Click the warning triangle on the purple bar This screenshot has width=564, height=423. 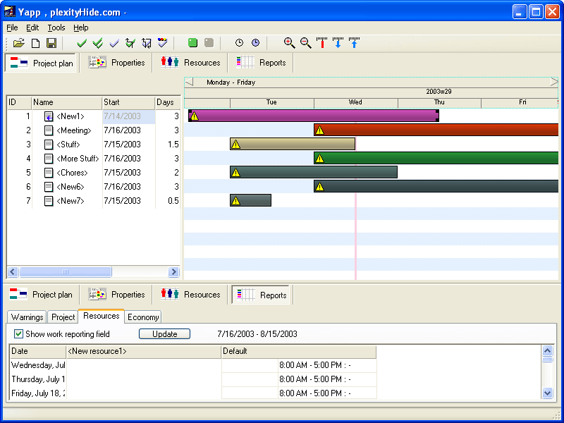(x=195, y=116)
